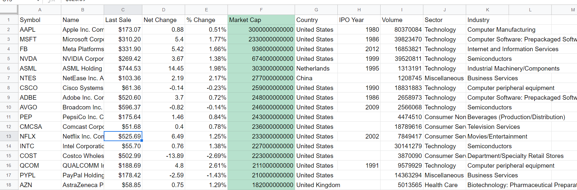Image resolution: width=577 pixels, height=190 pixels.
Task: Select column F header
Action: coord(261,10)
